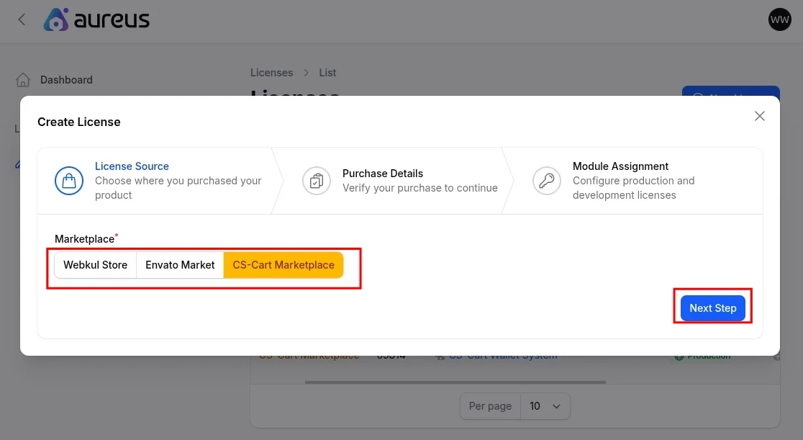This screenshot has height=440, width=803.
Task: Click the back chevron at top left
Action: tap(22, 19)
